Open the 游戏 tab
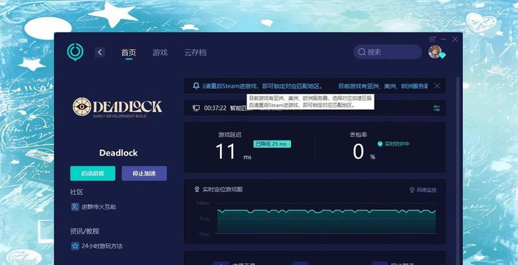The image size is (518, 265). point(160,52)
